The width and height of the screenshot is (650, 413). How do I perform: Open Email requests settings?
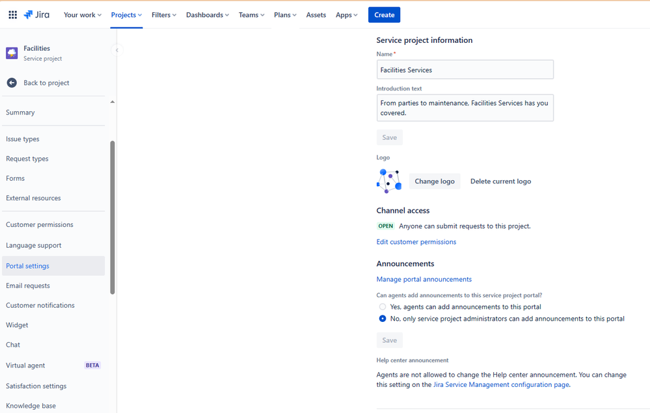[x=53, y=286]
